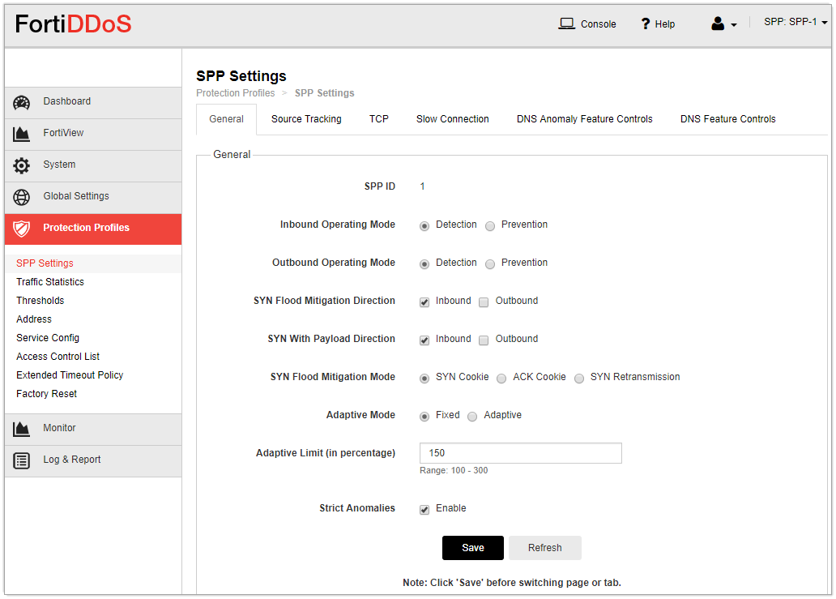Image resolution: width=836 pixels, height=599 pixels.
Task: Click the Console link text
Action: [x=598, y=24]
